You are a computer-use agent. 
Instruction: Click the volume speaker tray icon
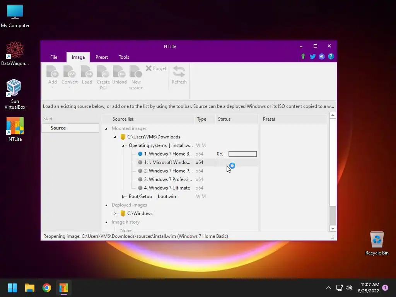click(349, 288)
